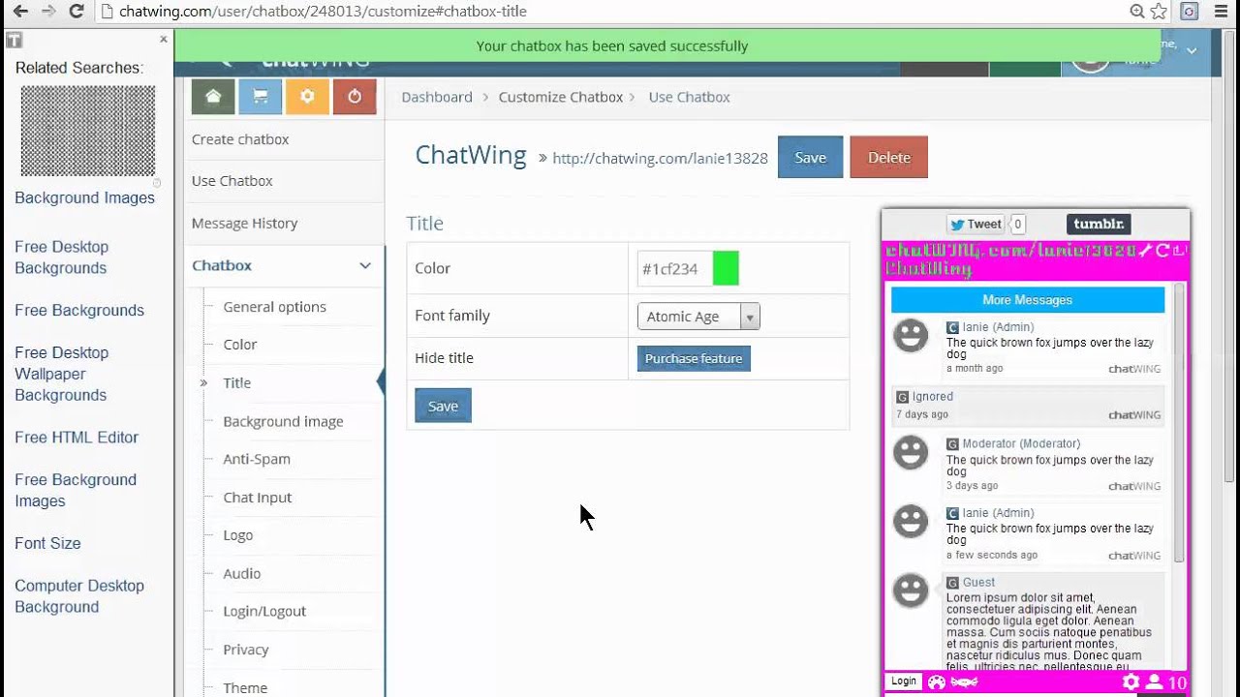
Task: Click the Save button below Hide title
Action: coord(443,406)
